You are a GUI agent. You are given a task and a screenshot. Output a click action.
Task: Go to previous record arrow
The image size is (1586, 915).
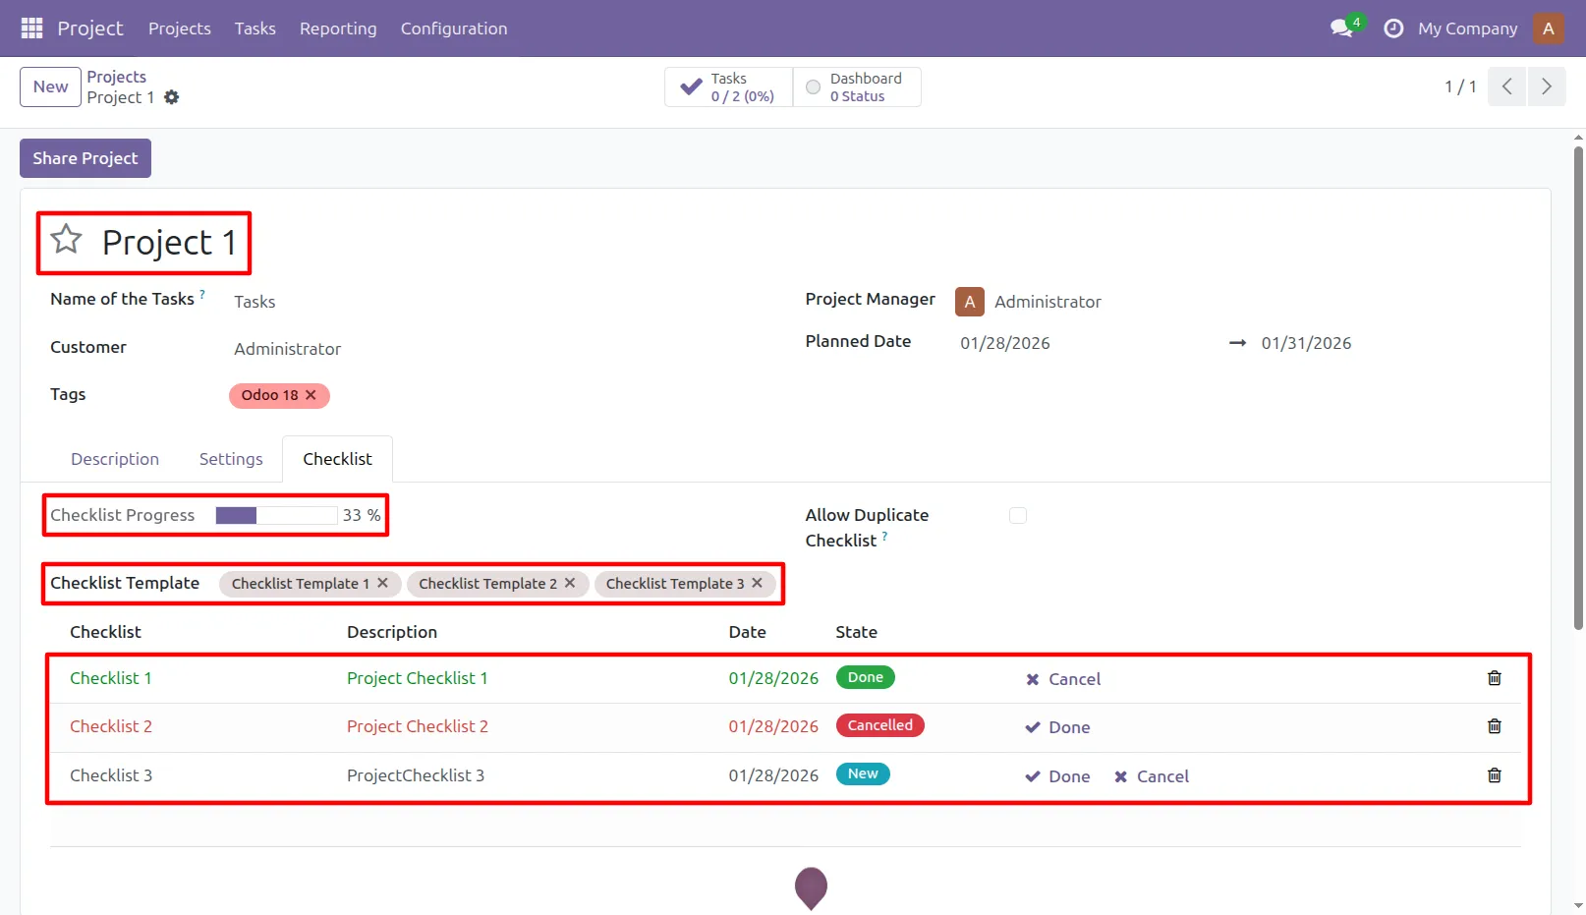[1507, 86]
